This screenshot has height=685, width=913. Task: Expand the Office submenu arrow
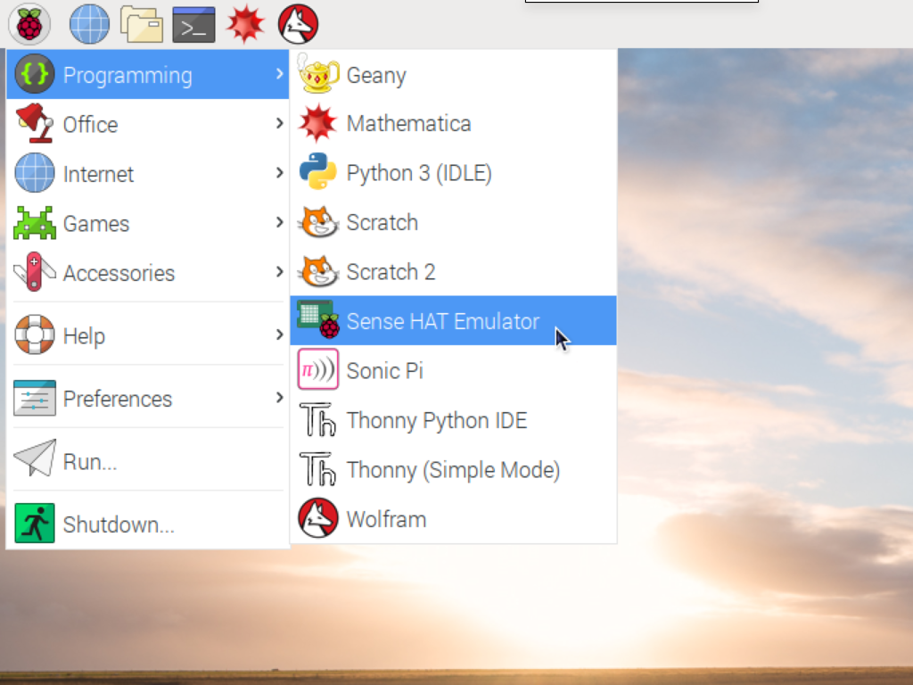279,123
